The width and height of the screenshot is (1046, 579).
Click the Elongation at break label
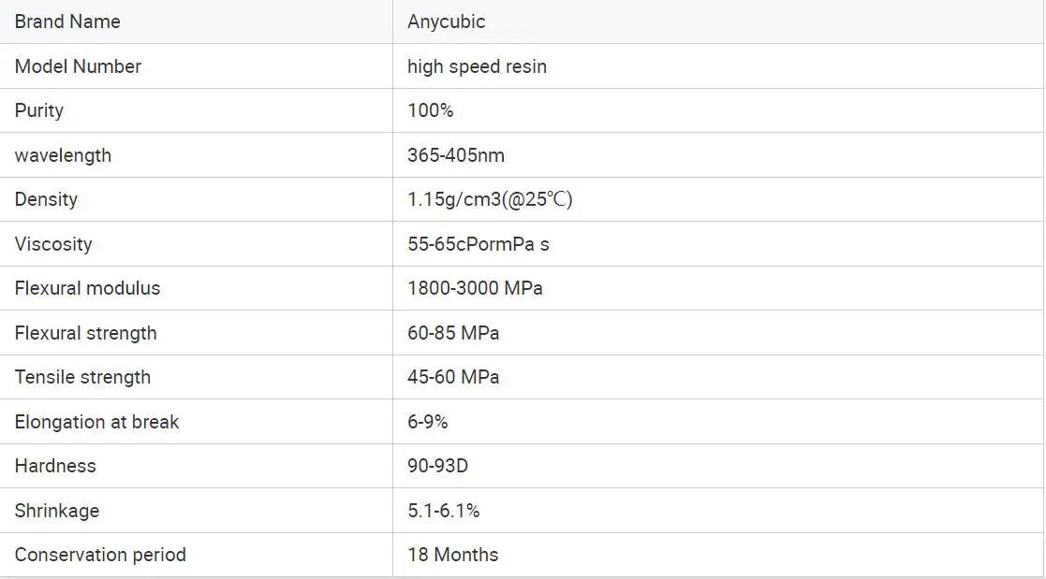96,422
